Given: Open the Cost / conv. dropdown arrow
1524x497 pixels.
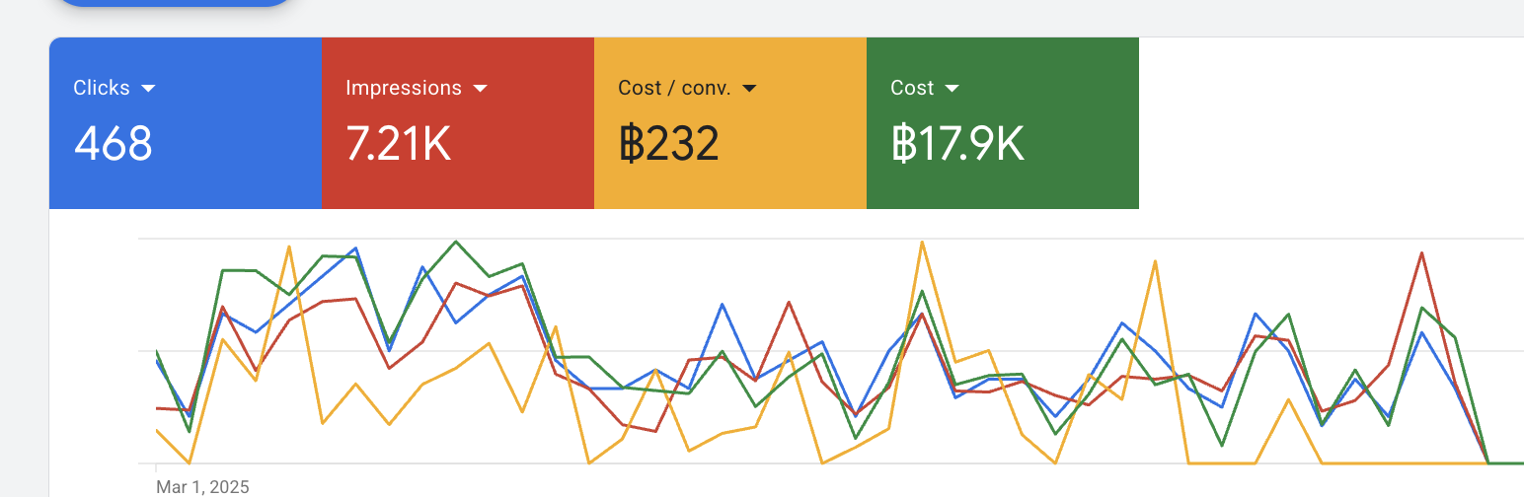Looking at the screenshot, I should (x=749, y=89).
